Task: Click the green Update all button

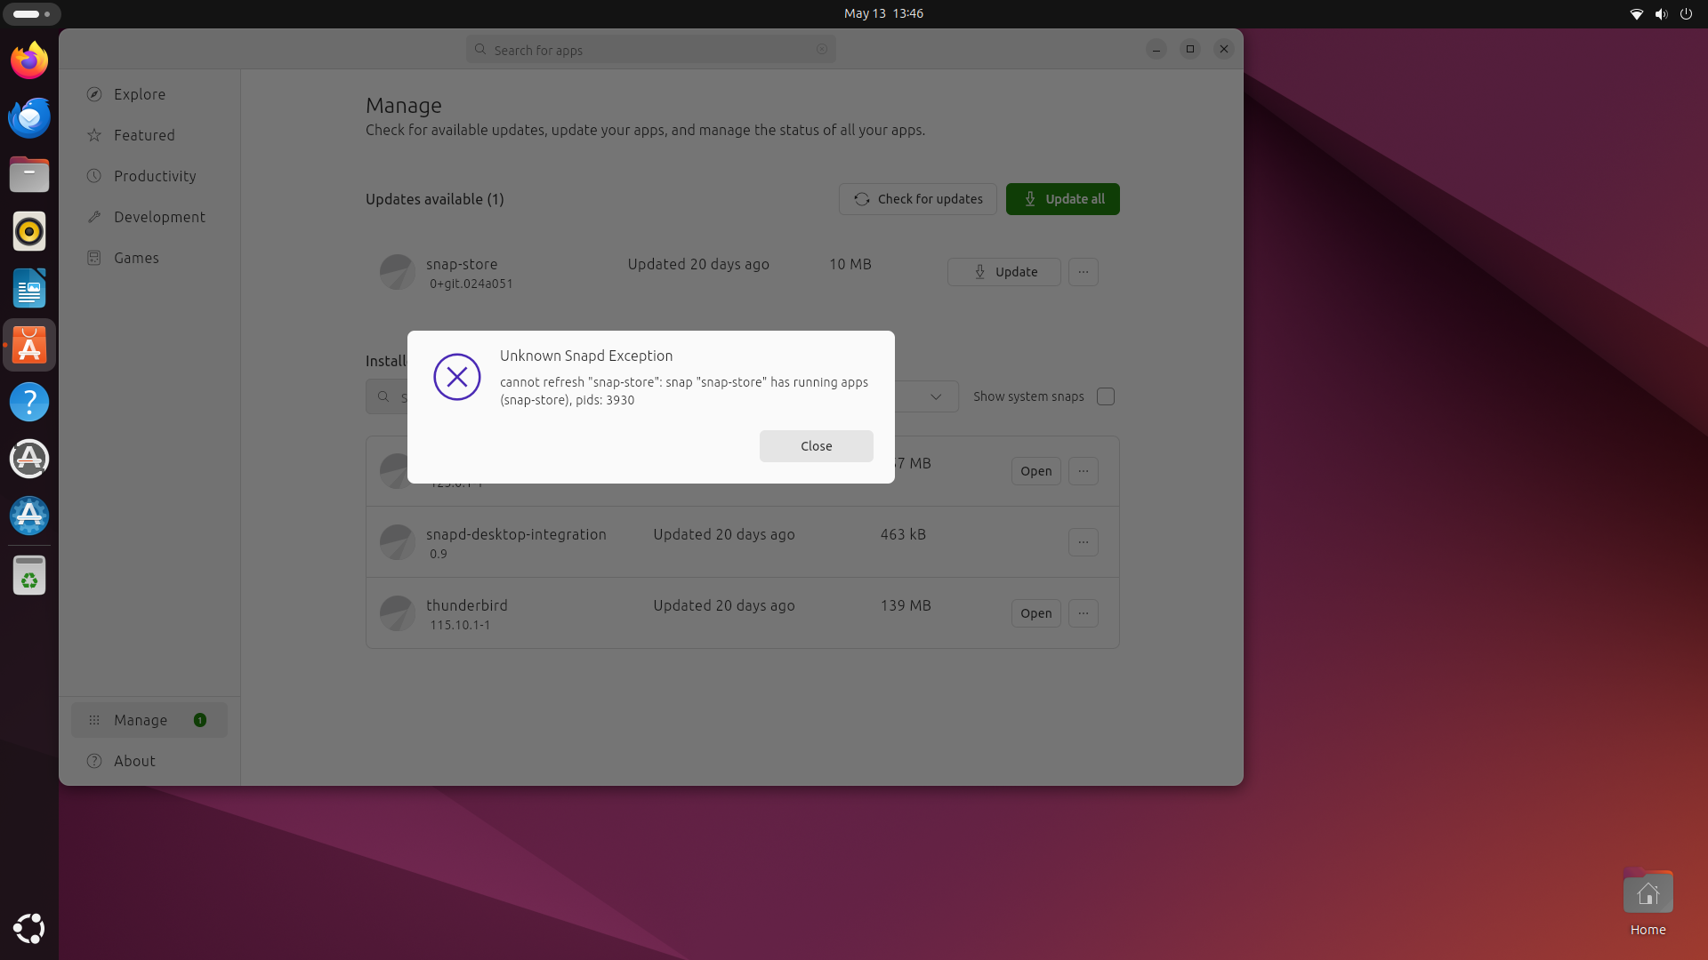Action: (x=1062, y=199)
